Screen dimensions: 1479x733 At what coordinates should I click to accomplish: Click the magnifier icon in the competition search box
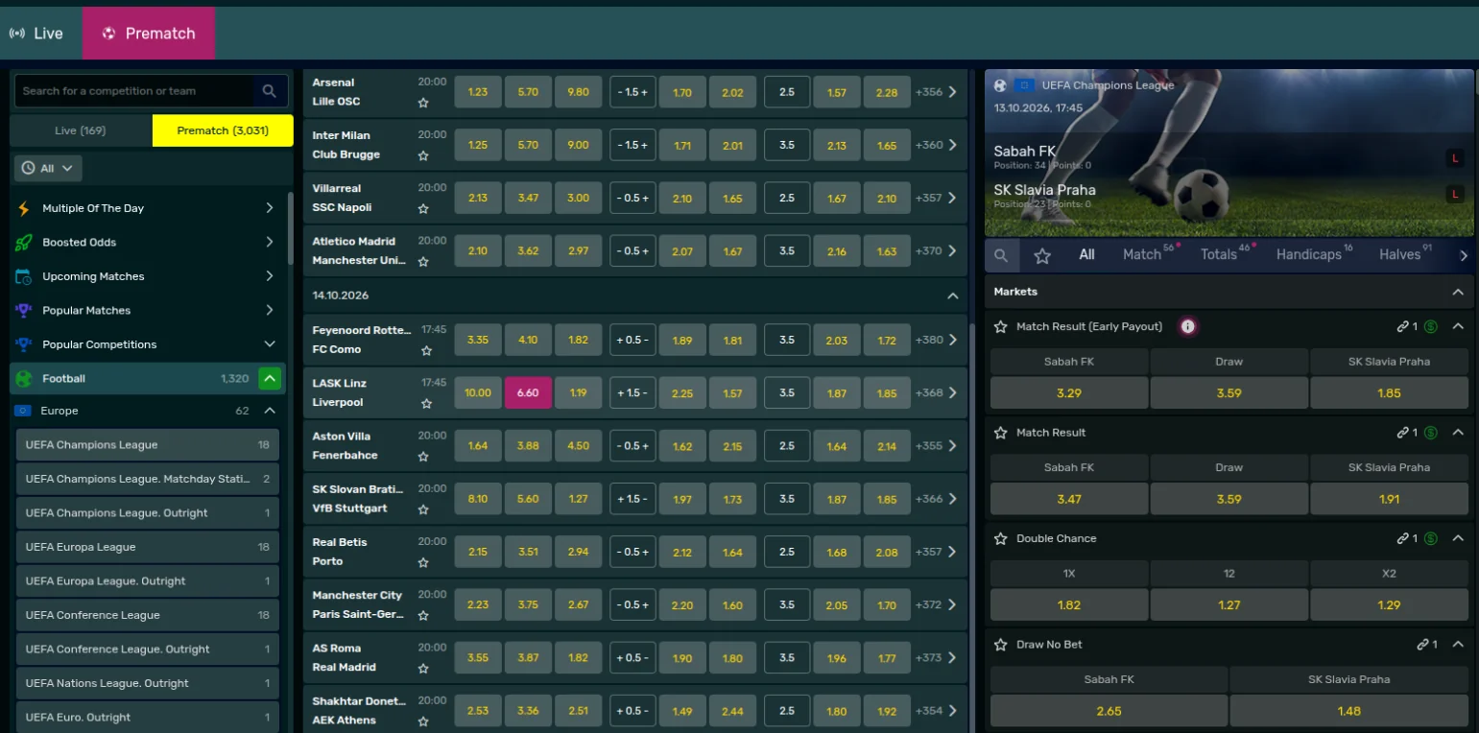(270, 91)
